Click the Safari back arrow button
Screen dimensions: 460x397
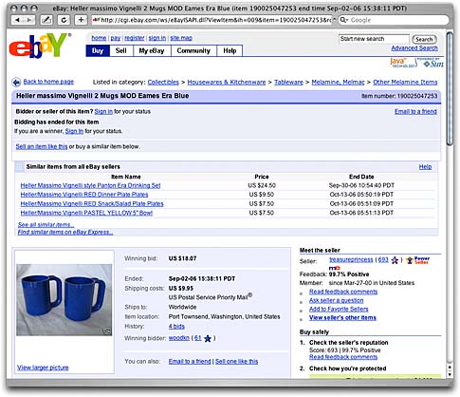point(17,20)
